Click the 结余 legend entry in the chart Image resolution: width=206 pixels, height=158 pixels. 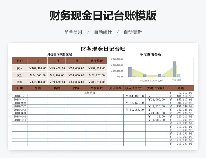pyautogui.click(x=143, y=81)
